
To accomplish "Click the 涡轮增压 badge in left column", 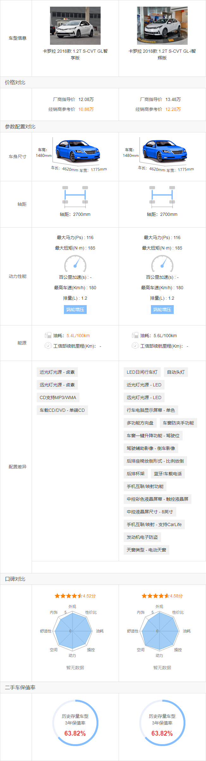I will point(75,310).
